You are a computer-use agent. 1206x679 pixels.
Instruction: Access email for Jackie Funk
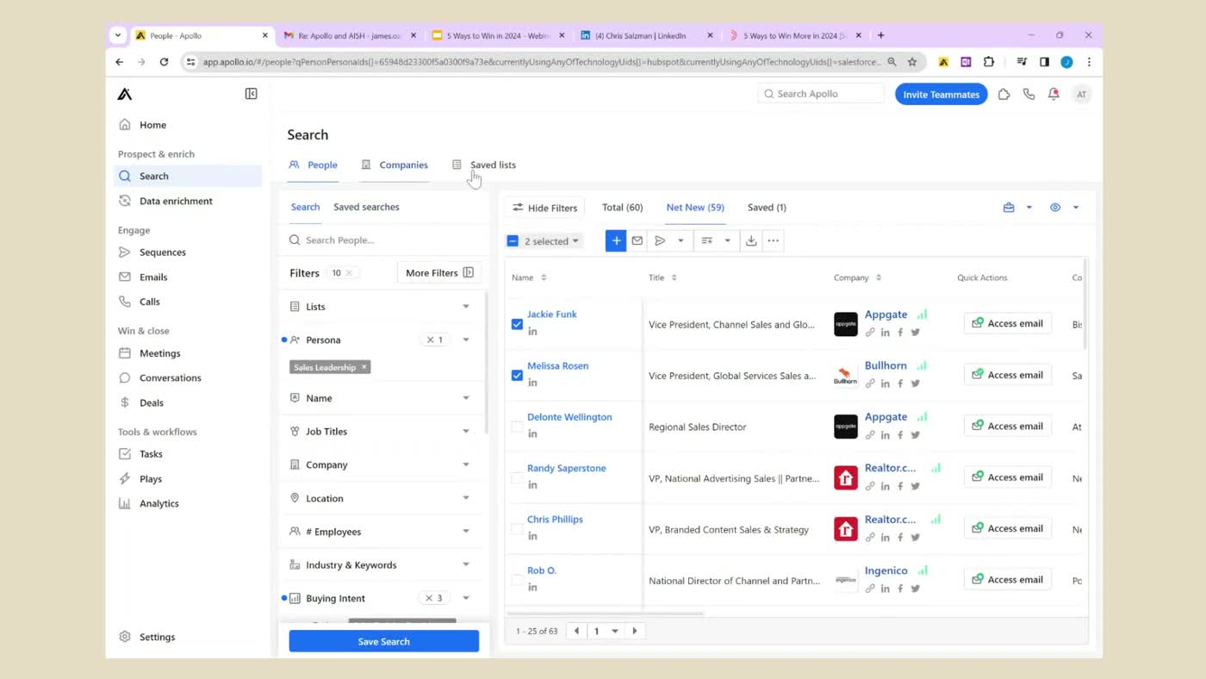coord(1008,323)
